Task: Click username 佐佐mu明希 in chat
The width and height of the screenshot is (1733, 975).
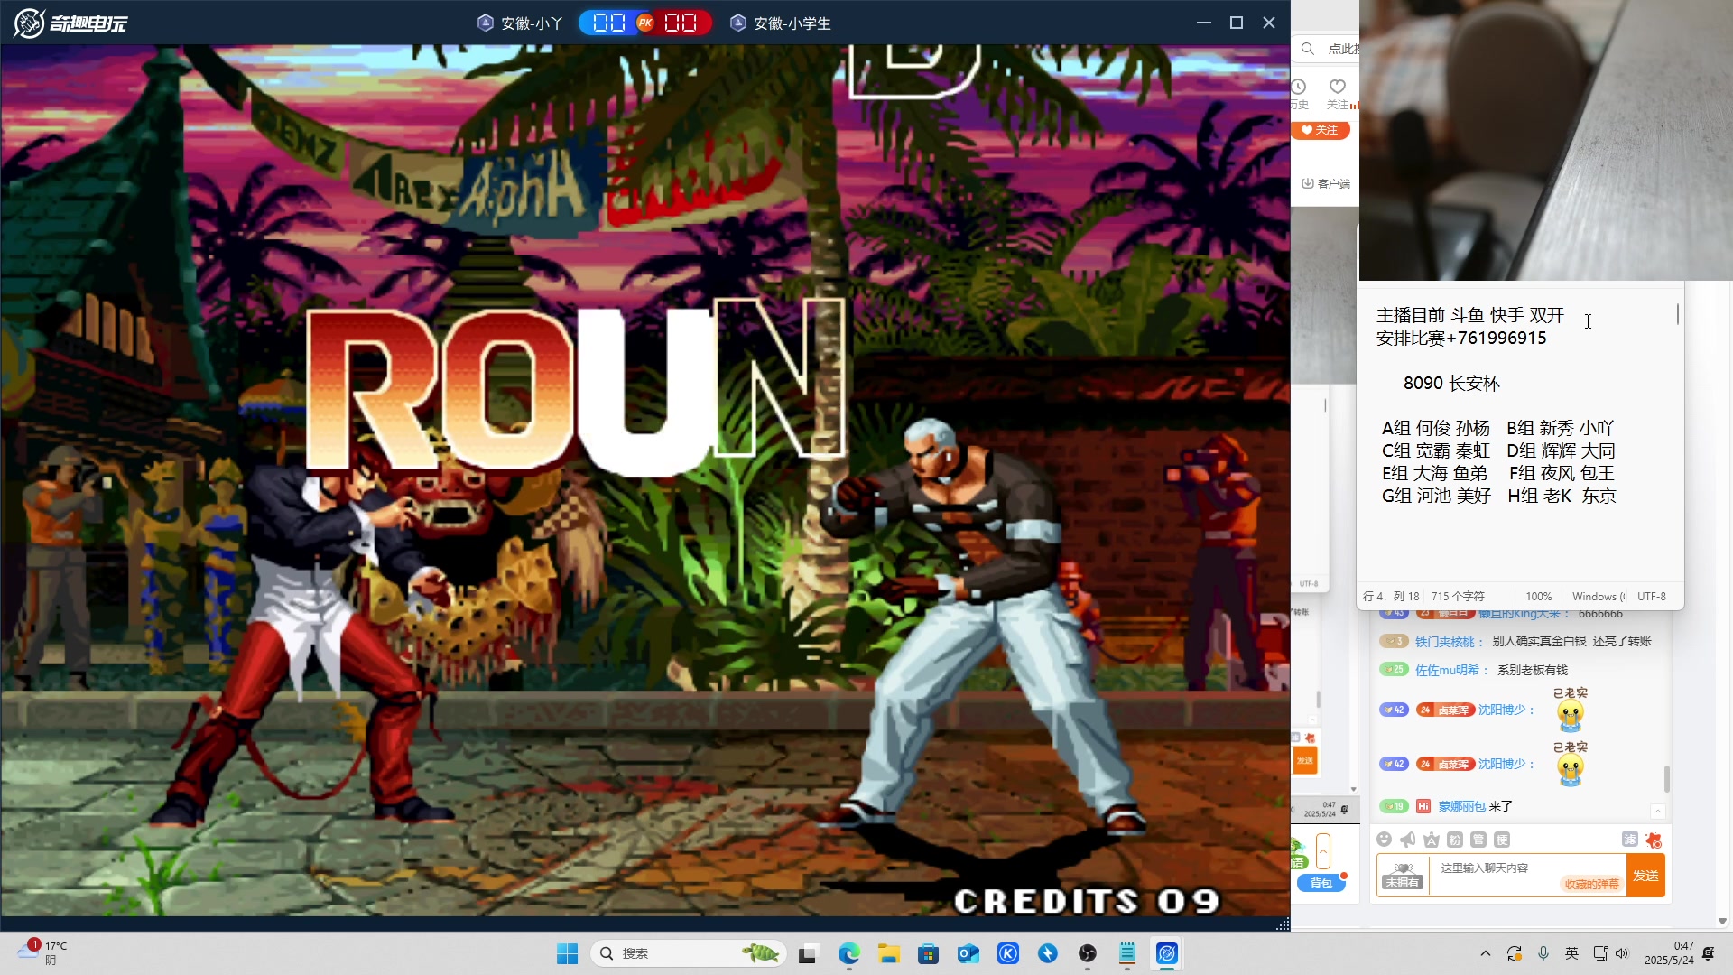Action: coord(1447,670)
